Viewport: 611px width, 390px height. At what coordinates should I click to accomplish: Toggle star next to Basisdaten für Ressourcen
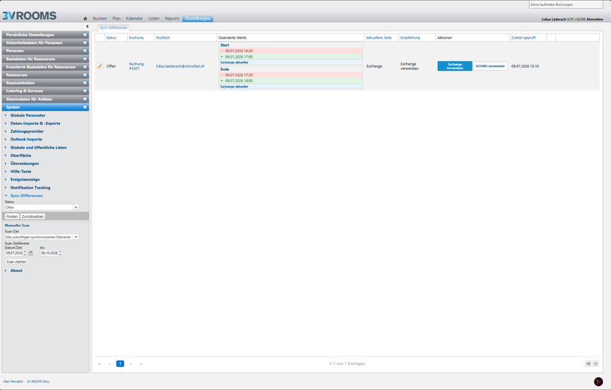[85, 59]
